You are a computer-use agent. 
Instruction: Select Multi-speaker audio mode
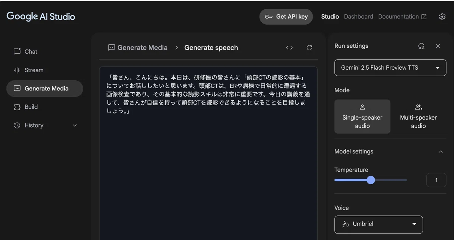(418, 117)
